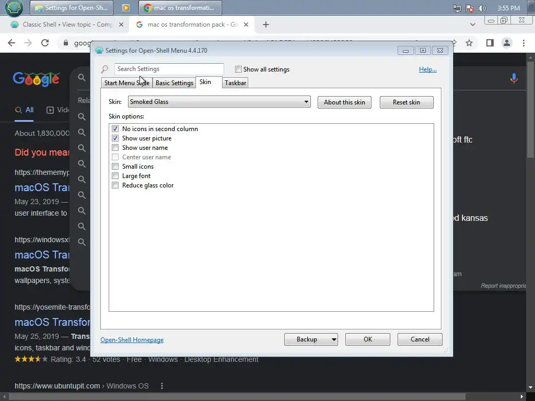Close the Classic Shell tab
This screenshot has height=401, width=535.
[121, 25]
